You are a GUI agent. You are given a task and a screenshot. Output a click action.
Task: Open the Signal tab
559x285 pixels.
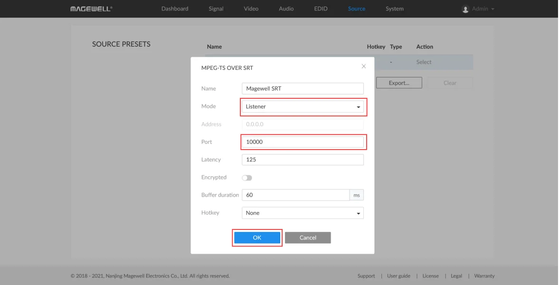tap(216, 9)
